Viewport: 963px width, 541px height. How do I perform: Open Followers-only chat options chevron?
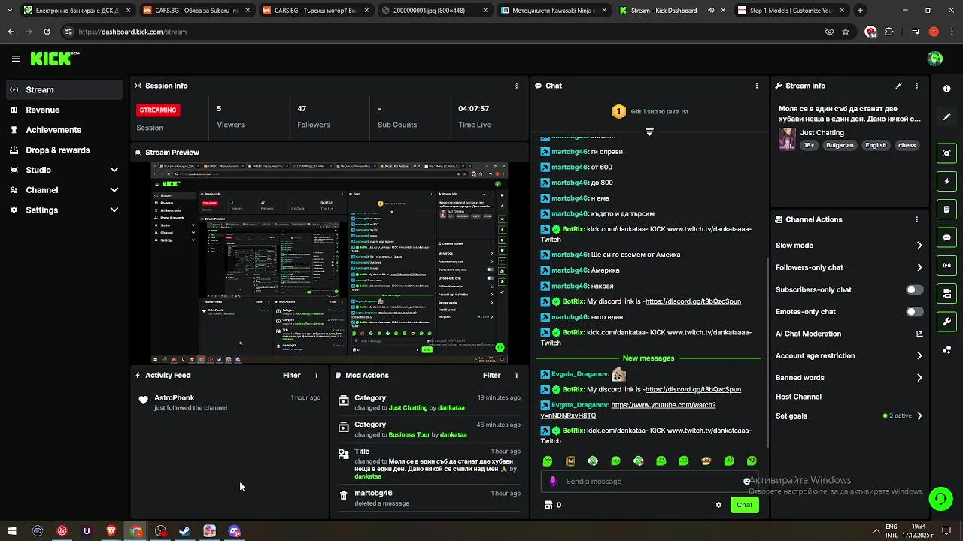tap(919, 267)
